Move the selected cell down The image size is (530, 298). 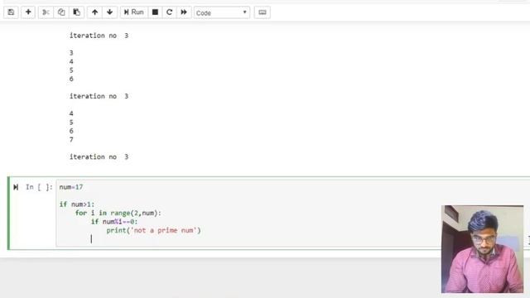pyautogui.click(x=109, y=12)
